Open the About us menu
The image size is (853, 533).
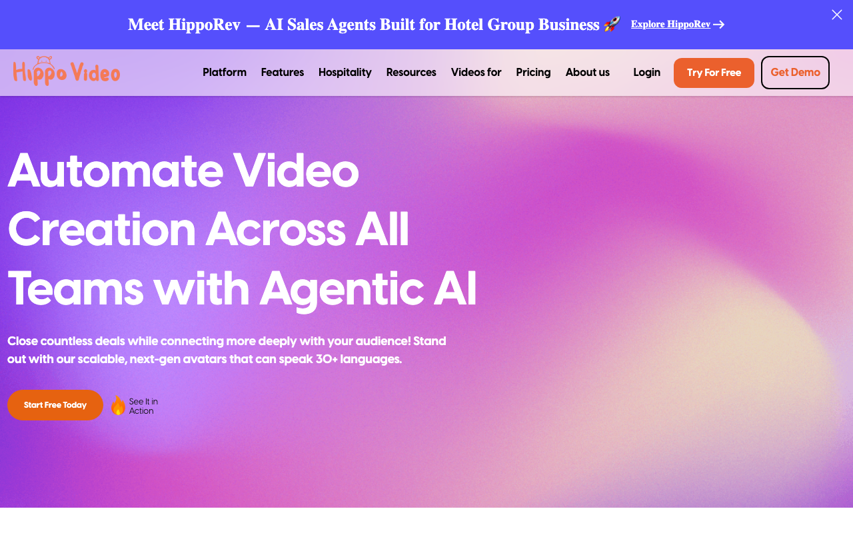(x=588, y=73)
